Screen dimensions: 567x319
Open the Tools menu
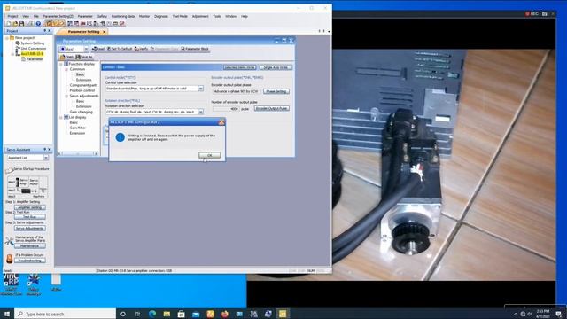click(x=217, y=16)
